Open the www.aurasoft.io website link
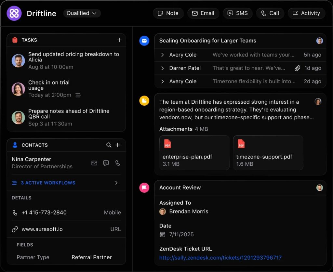The image size is (333, 272). pos(42,229)
